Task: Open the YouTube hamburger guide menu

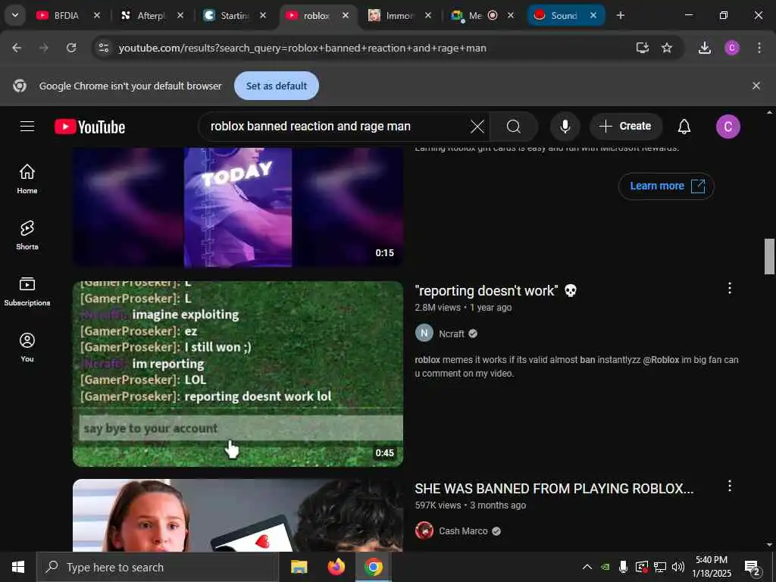Action: (27, 127)
